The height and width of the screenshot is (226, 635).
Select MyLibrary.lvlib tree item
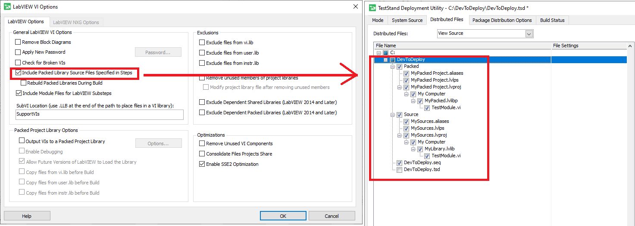coord(439,149)
